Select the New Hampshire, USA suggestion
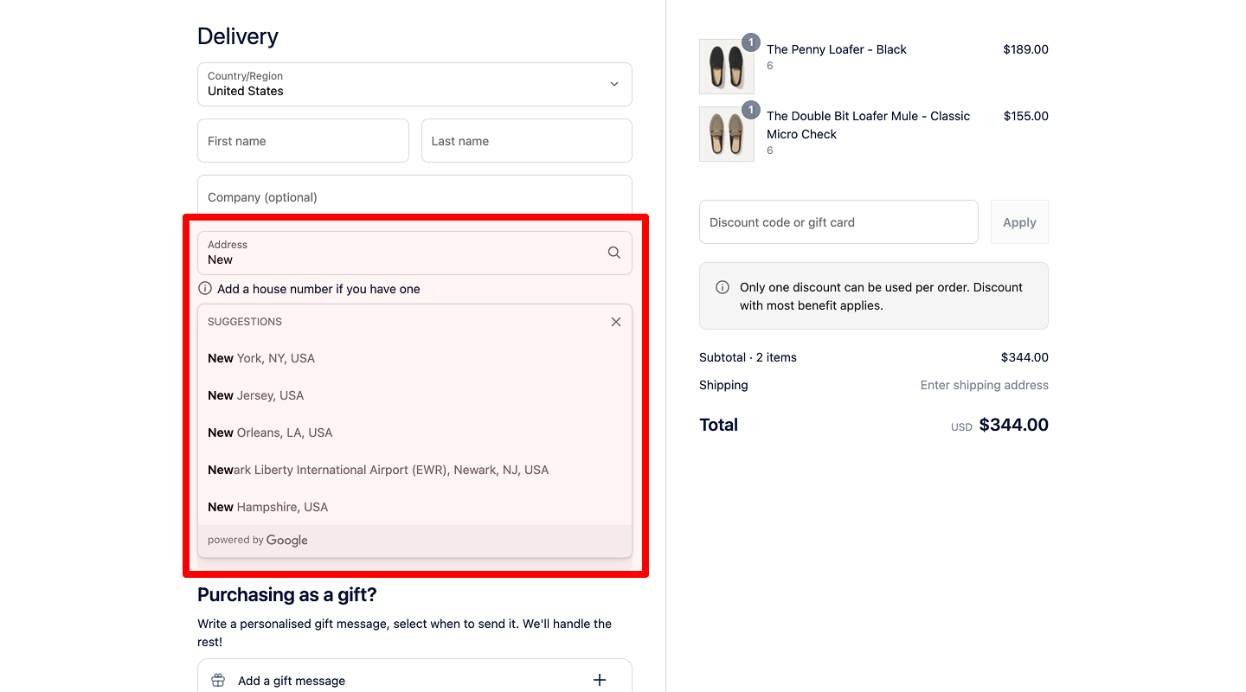Screen dimensions: 1246x692 (x=267, y=506)
